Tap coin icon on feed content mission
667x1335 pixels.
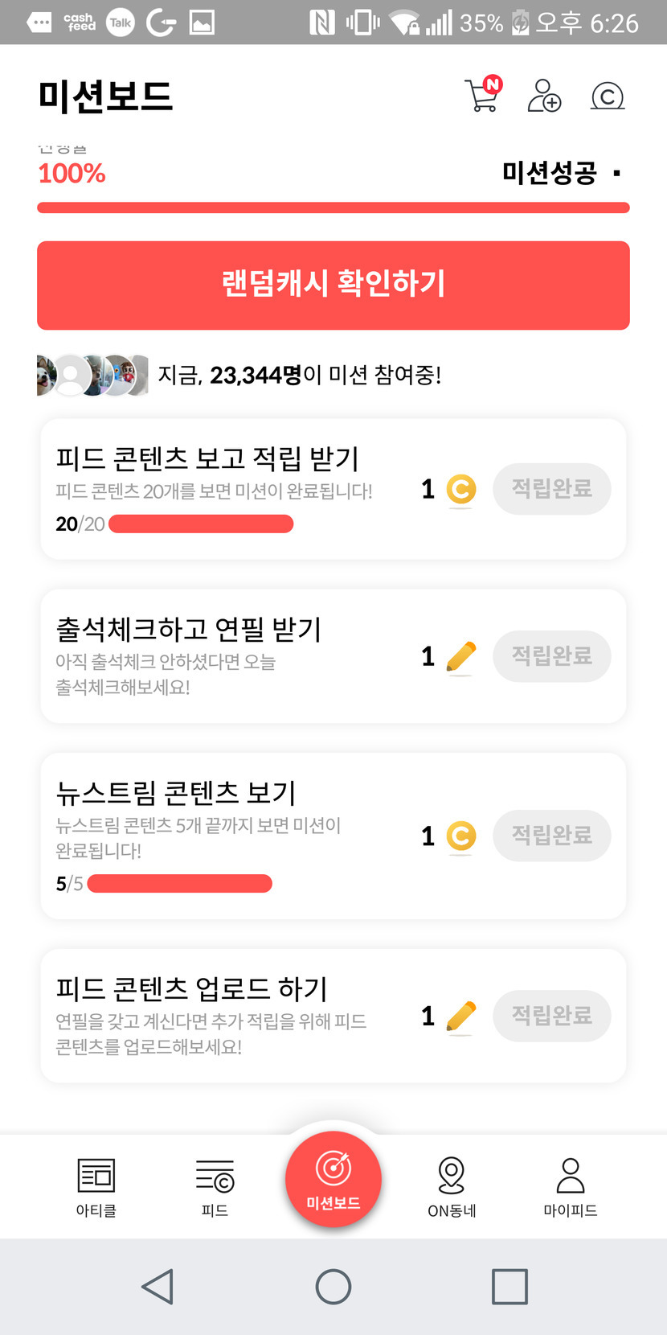tap(461, 489)
